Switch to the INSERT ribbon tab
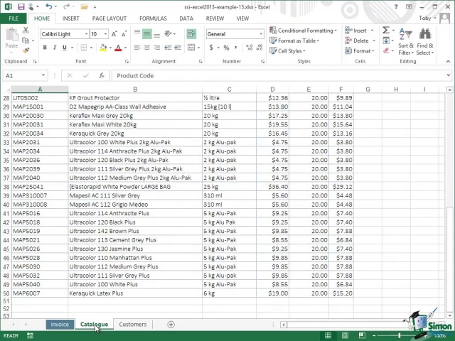The height and width of the screenshot is (341, 455). [71, 18]
